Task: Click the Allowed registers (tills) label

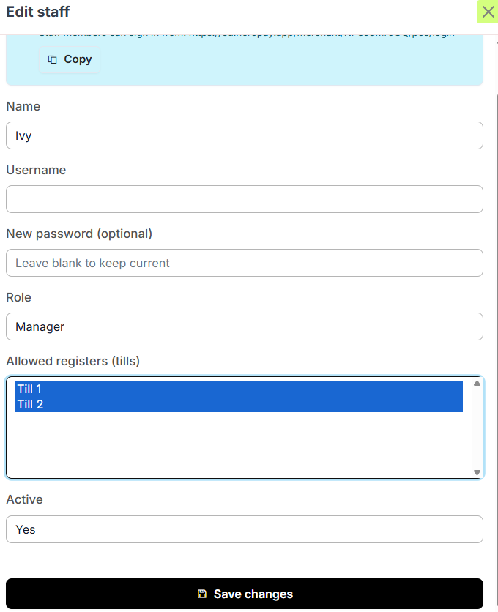Action: click(73, 361)
